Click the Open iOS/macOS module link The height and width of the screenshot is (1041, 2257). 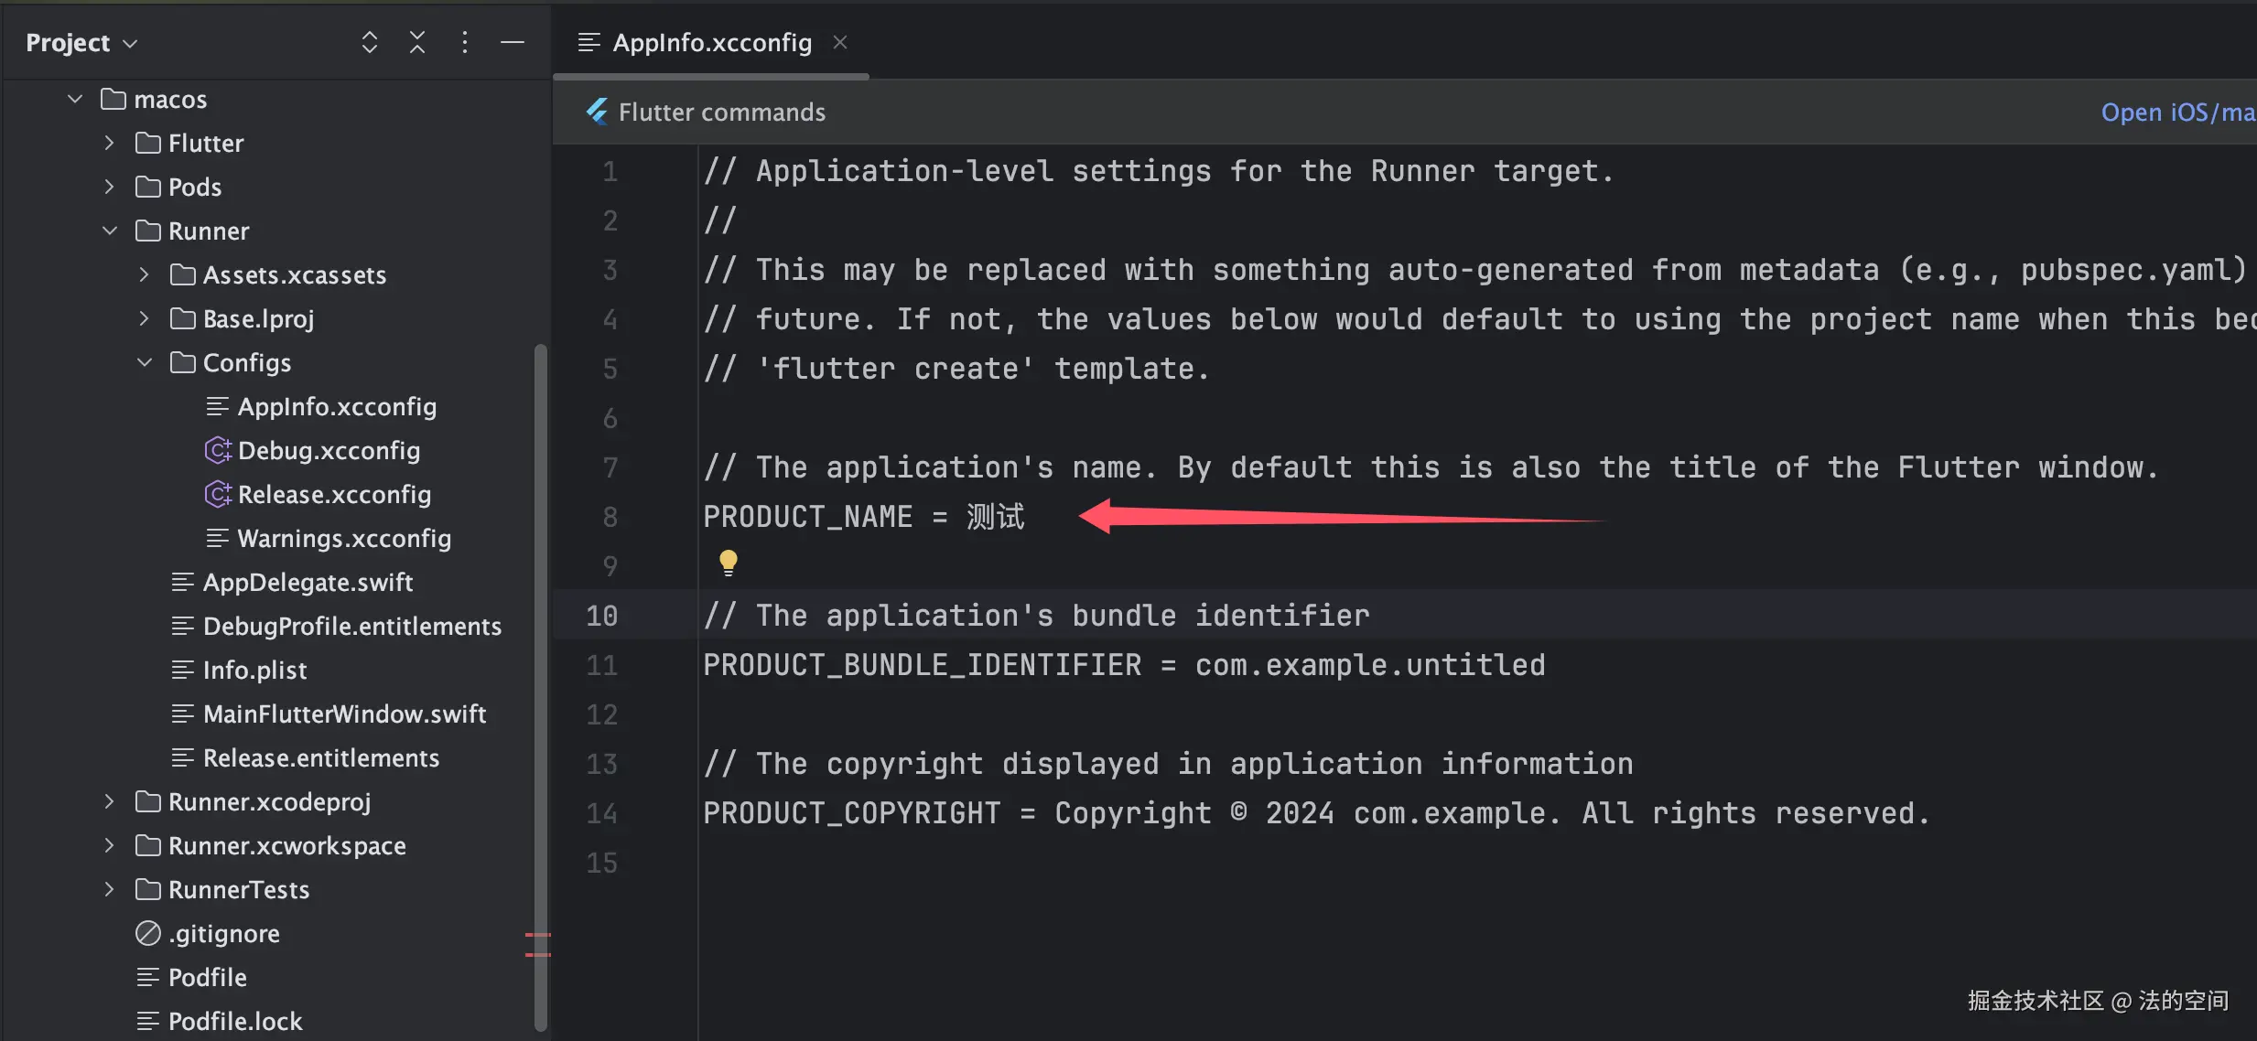[2176, 112]
